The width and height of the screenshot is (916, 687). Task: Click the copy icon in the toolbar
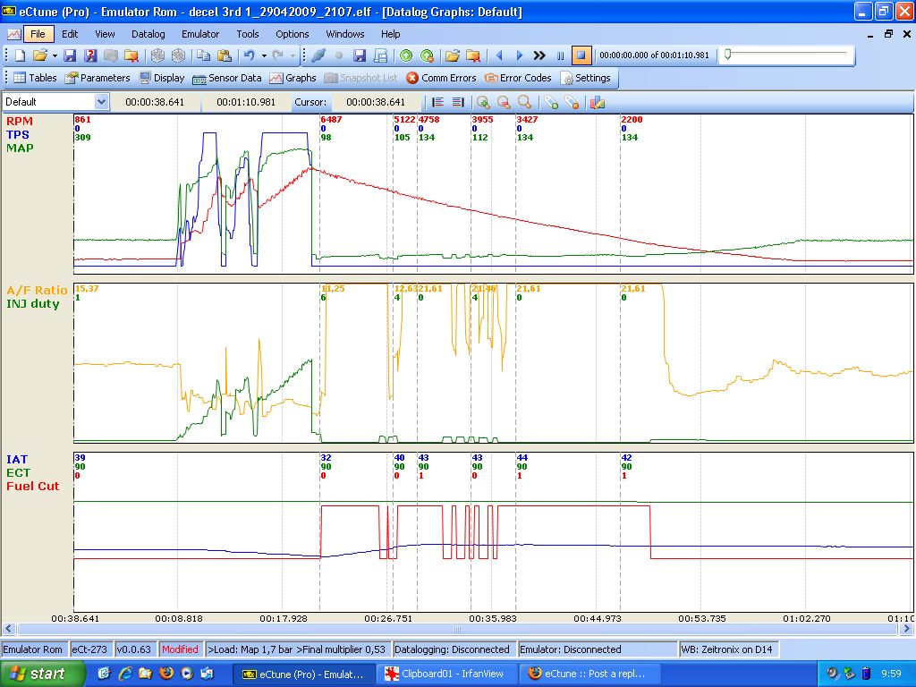coord(203,55)
